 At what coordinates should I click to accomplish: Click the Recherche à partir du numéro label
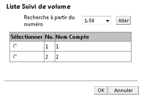click(x=49, y=21)
